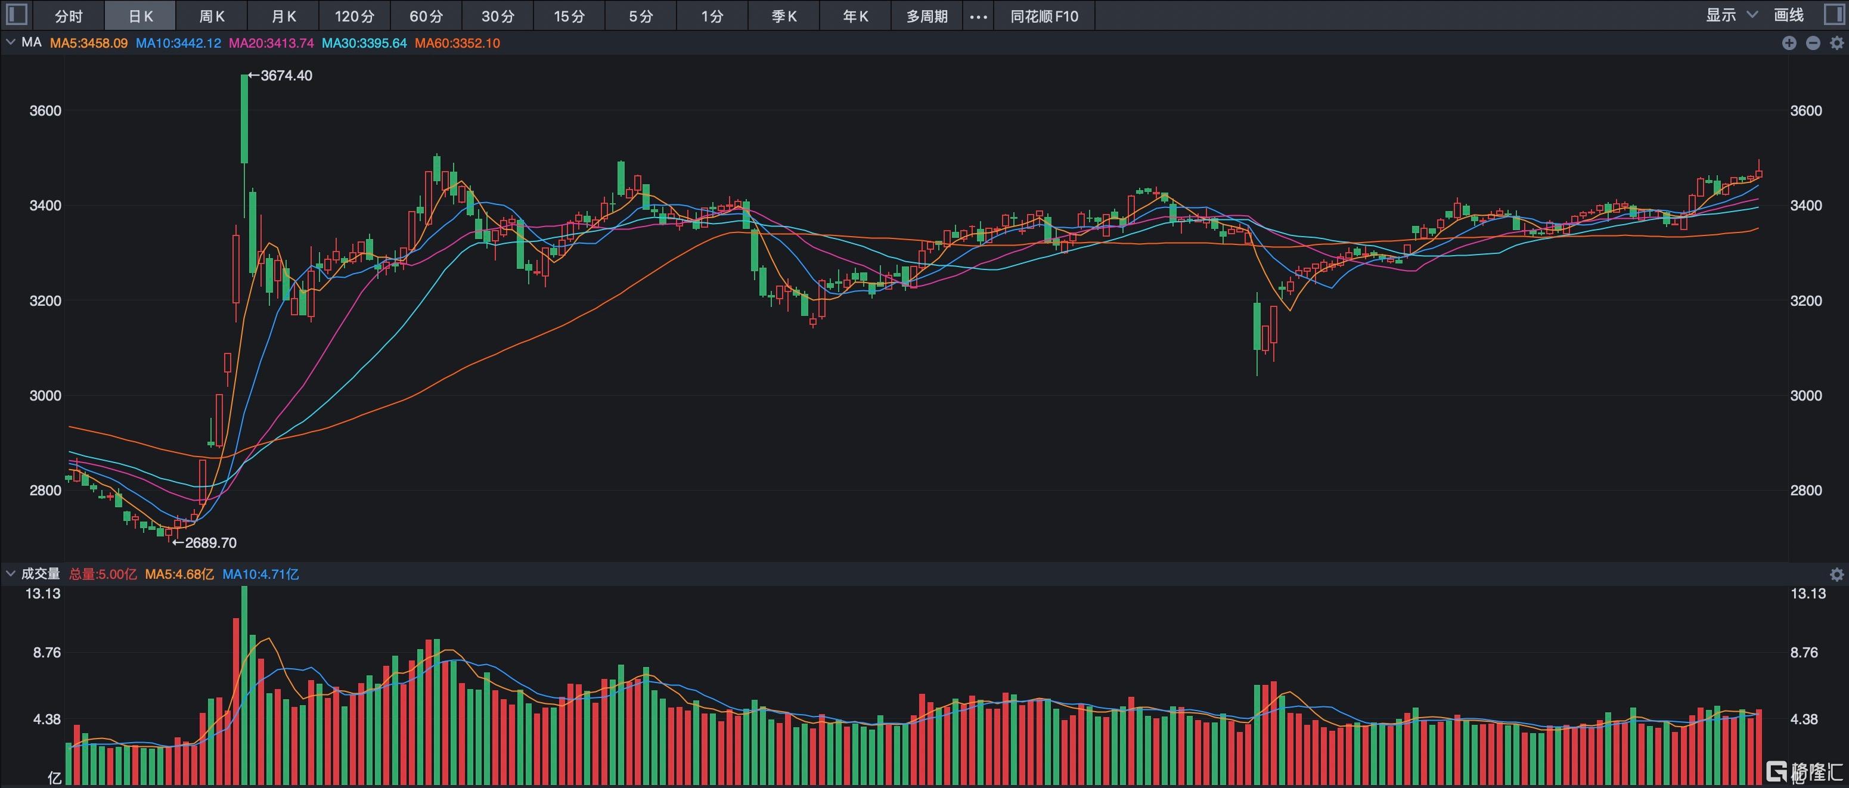Switch to 60分 period
Screen dimensions: 1849x788
click(426, 15)
